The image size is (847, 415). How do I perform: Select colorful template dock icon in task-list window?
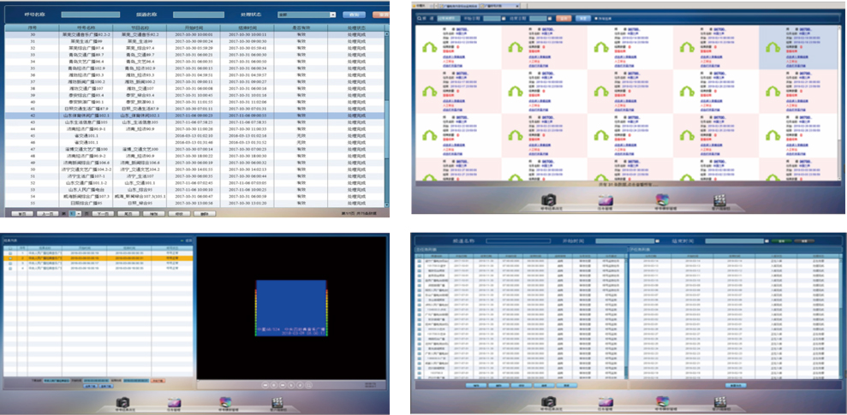(663, 401)
